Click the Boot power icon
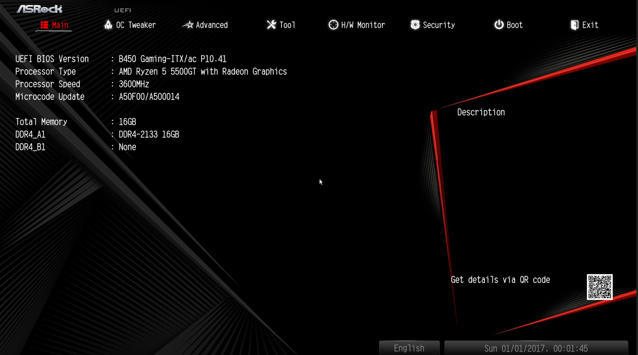Image resolution: width=638 pixels, height=355 pixels. pyautogui.click(x=499, y=25)
